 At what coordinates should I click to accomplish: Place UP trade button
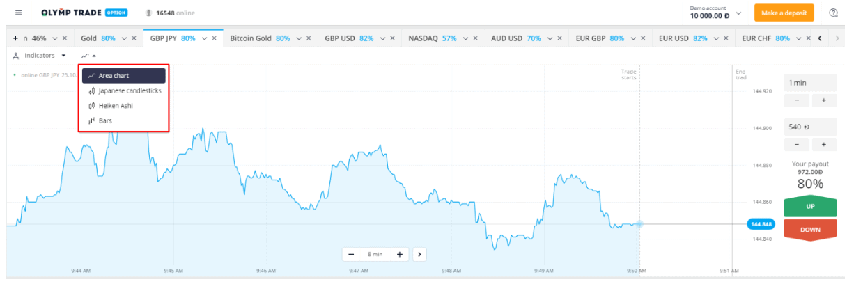click(810, 207)
